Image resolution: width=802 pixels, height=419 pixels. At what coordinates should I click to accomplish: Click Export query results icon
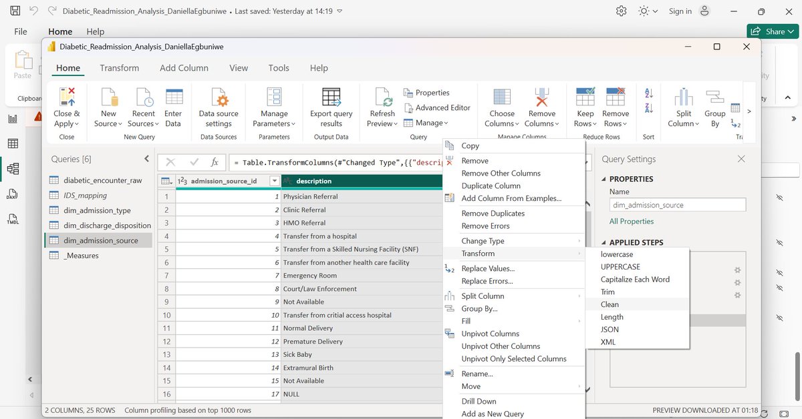(x=331, y=97)
